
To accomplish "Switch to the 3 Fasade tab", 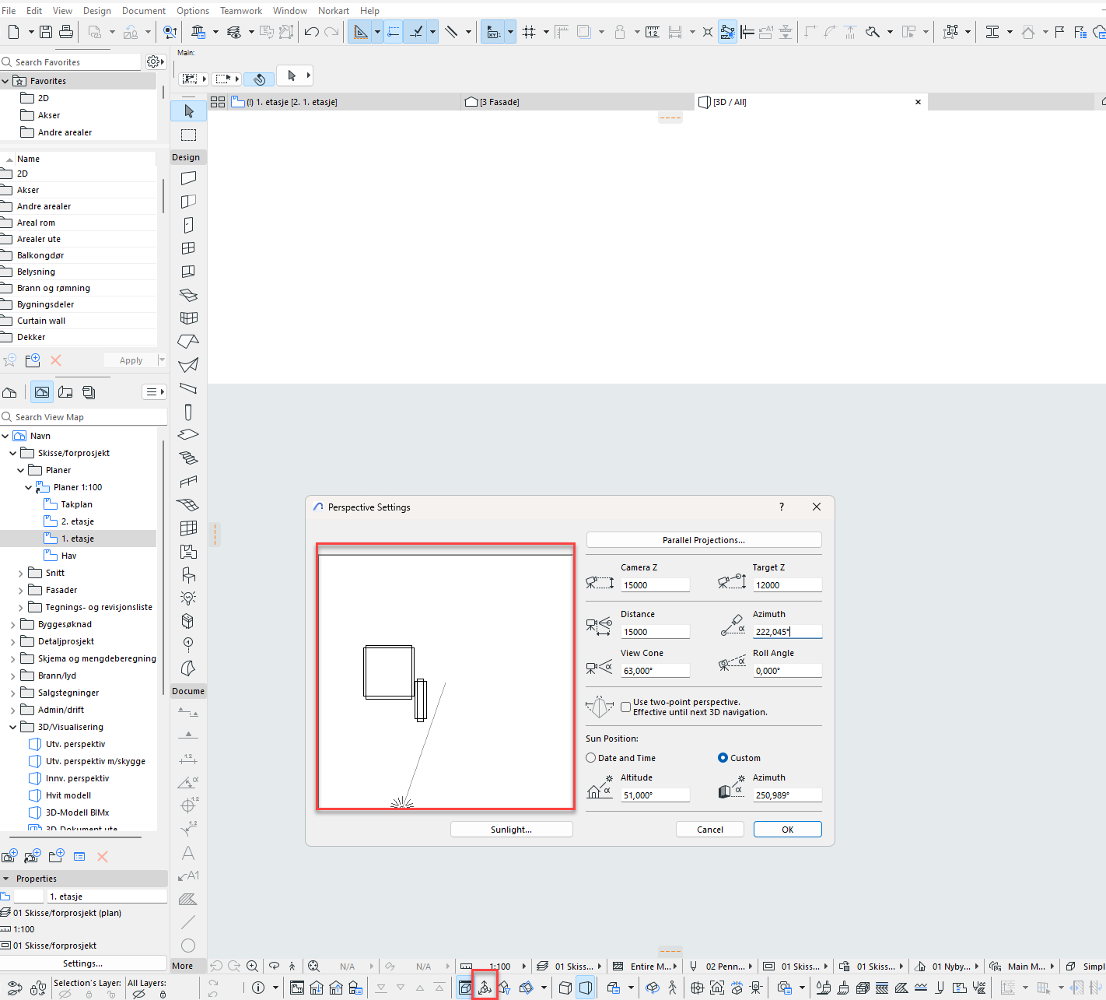I will click(x=498, y=102).
